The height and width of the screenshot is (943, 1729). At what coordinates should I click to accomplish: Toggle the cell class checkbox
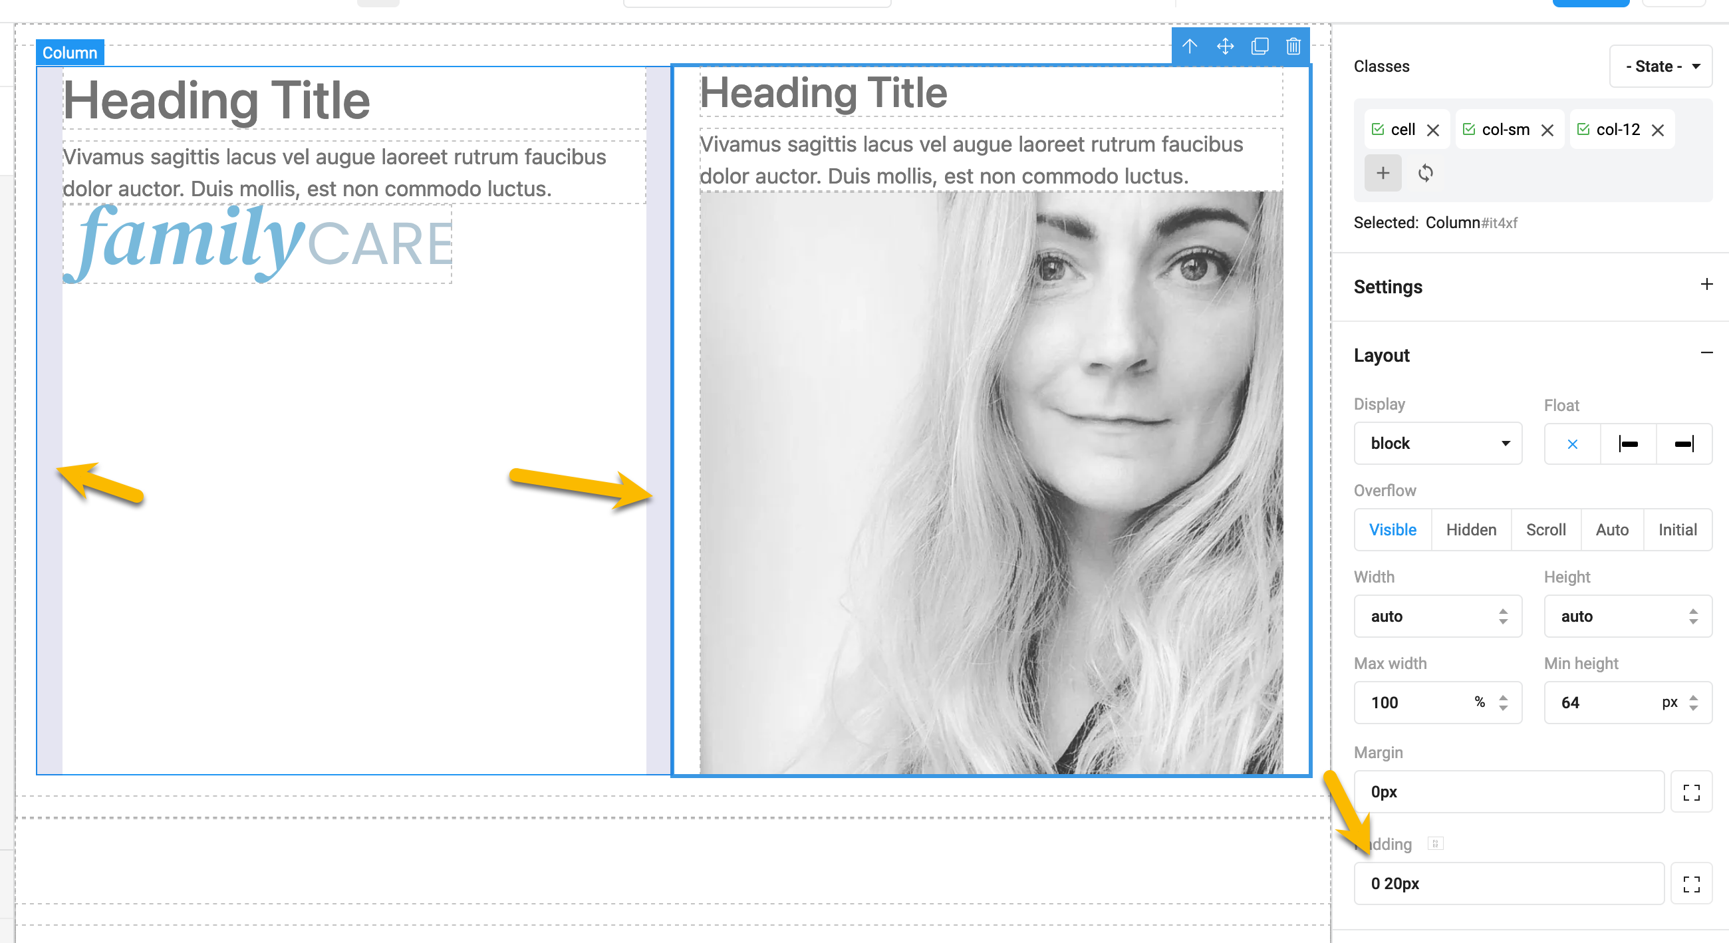coord(1378,130)
